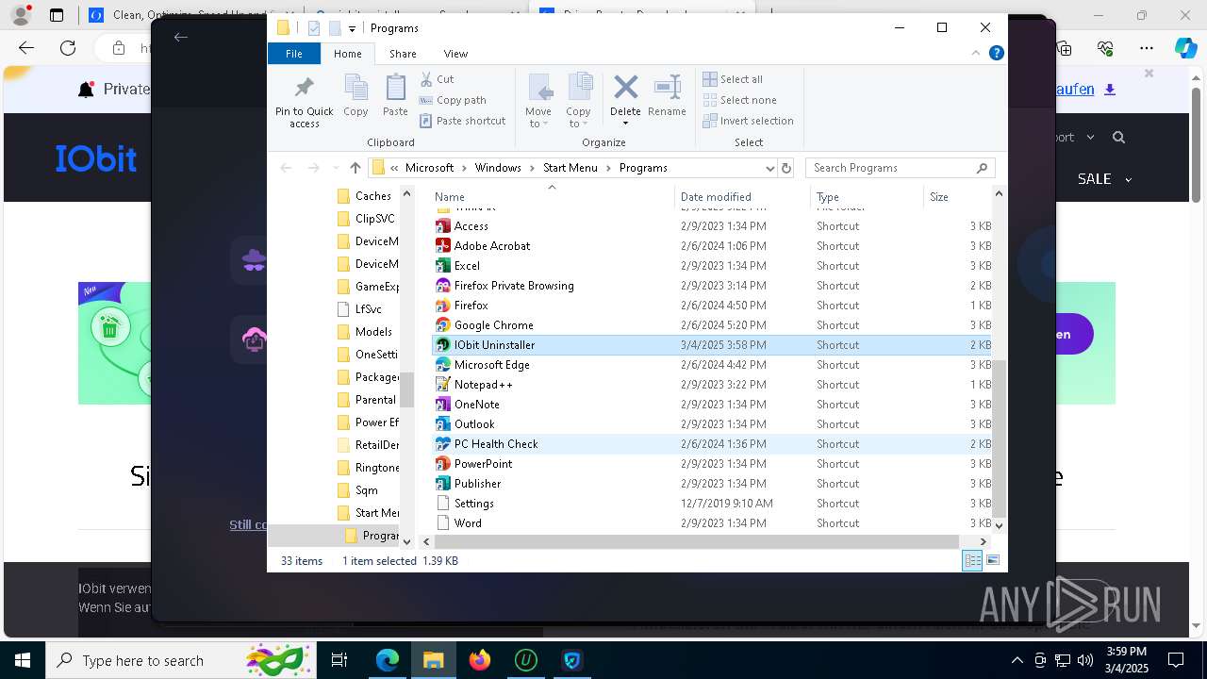Select the Word shortcut entry
Viewport: 1207px width, 679px height.
[712, 523]
